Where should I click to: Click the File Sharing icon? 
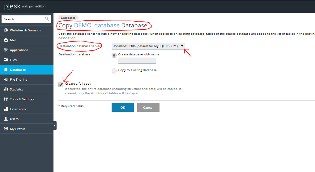click(6, 79)
